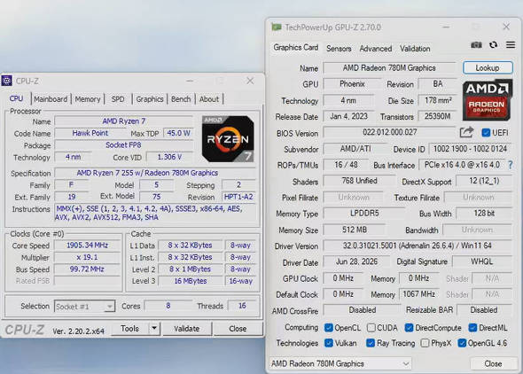Switch to the About tab in CPU-Z
Screen dimensions: 523x374
[x=209, y=99]
